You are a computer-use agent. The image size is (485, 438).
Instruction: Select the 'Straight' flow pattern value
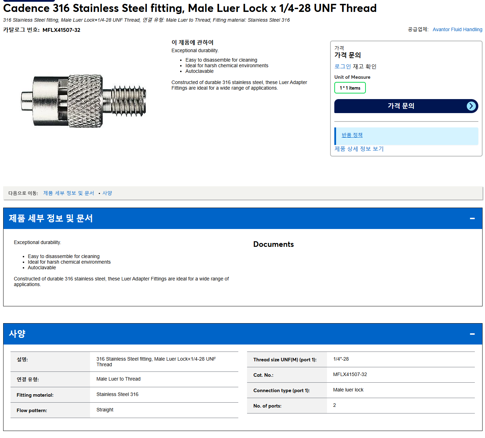coord(105,410)
